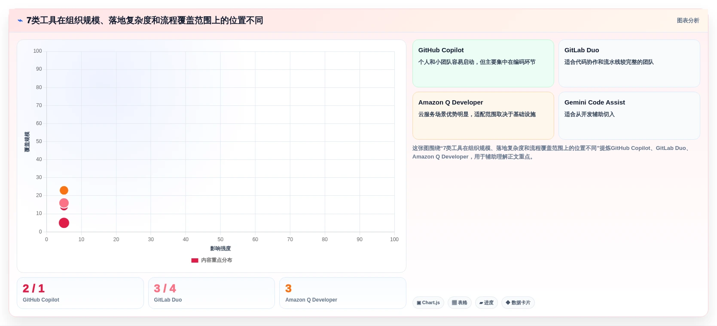Click the 数据卡片 tag

coord(518,302)
